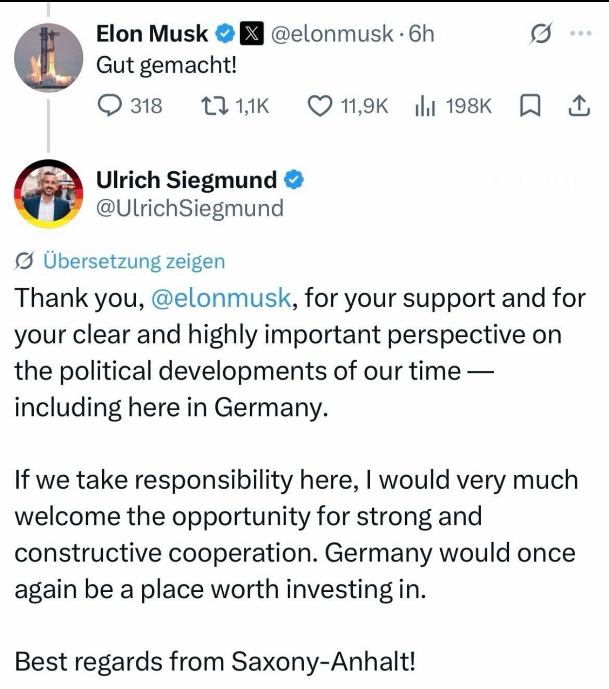This screenshot has height=689, width=609.
Task: Tap the X affiliation badge next to Musk
Action: [x=251, y=33]
